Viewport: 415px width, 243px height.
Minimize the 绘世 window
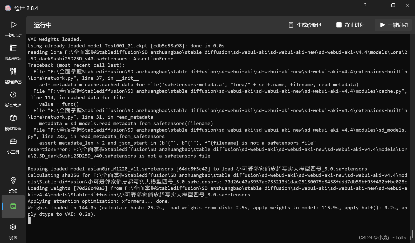pos(379,5)
